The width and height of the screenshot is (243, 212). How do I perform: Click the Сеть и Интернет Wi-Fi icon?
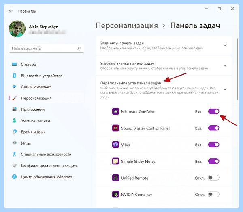coord(15,87)
